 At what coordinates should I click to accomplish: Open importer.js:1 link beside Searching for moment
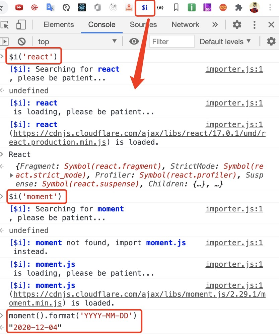point(234,209)
